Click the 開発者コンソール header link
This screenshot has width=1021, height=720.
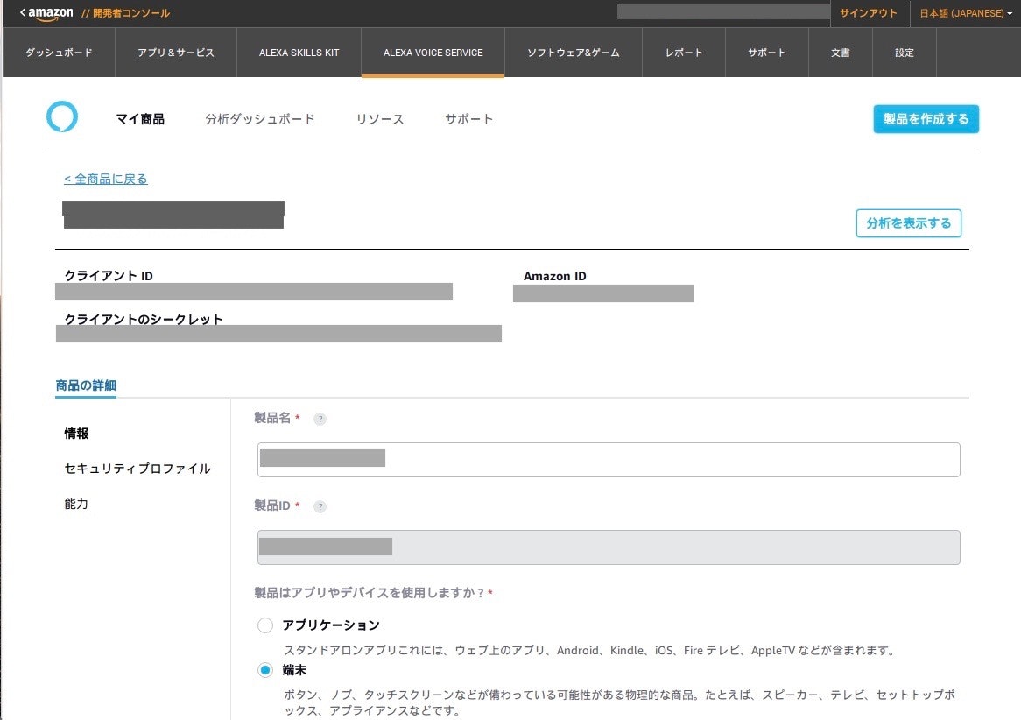(126, 13)
